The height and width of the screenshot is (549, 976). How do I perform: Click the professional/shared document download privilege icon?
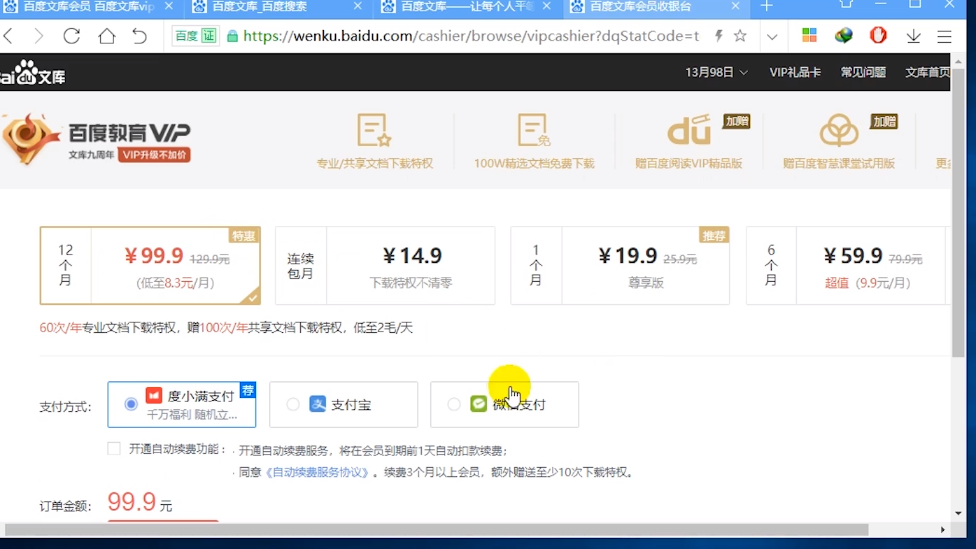pyautogui.click(x=374, y=130)
